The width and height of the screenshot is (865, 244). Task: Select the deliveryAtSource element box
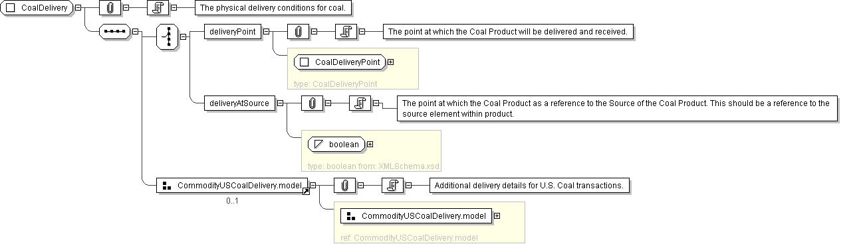pos(239,103)
